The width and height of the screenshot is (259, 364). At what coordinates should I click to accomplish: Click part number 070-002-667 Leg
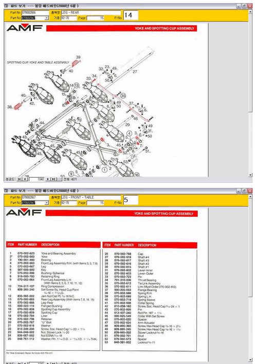tap(26, 266)
